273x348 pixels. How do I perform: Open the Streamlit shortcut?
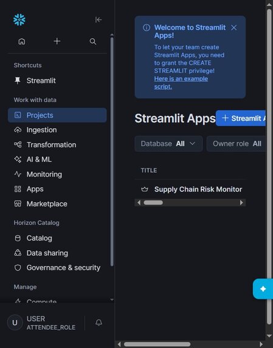57,81
